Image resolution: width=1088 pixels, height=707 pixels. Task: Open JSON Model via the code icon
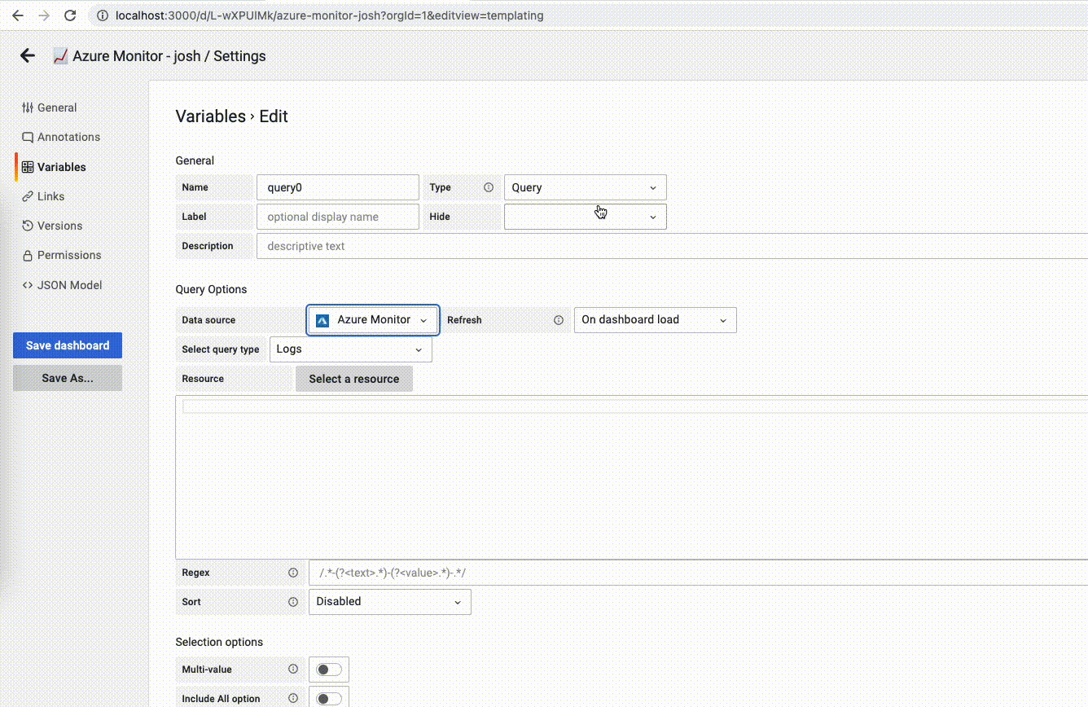pos(28,284)
